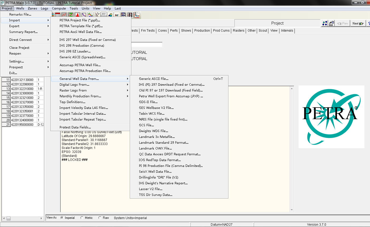Select well row 42201323770000
370x227 pixels.
23,116
